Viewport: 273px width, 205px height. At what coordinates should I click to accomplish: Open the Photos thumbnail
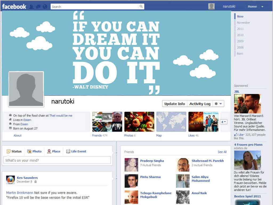[x=139, y=122]
